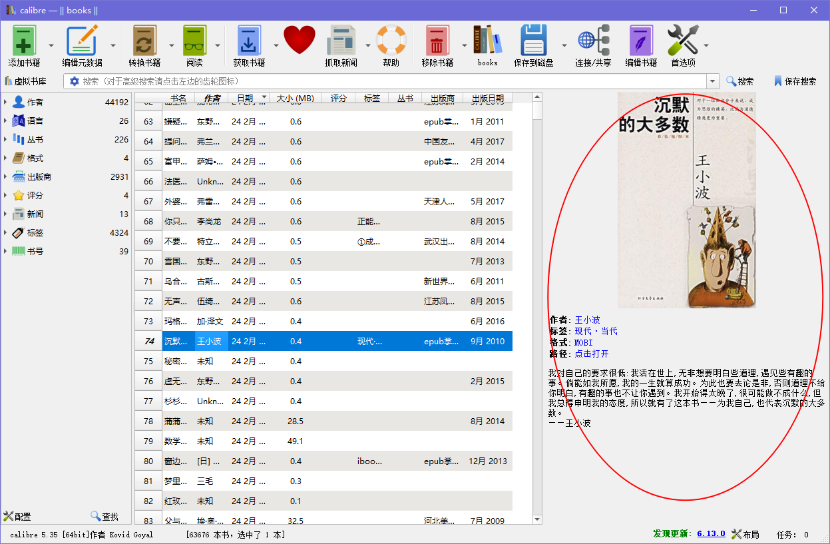Image resolution: width=830 pixels, height=544 pixels.
Task: Launch the 转换书籍 (Convert books) tool
Action: pyautogui.click(x=145, y=40)
